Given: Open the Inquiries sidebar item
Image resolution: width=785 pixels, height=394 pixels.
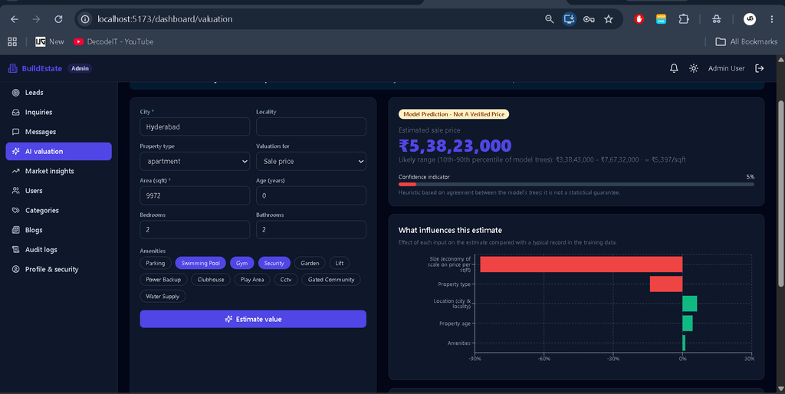Looking at the screenshot, I should pyautogui.click(x=58, y=112).
